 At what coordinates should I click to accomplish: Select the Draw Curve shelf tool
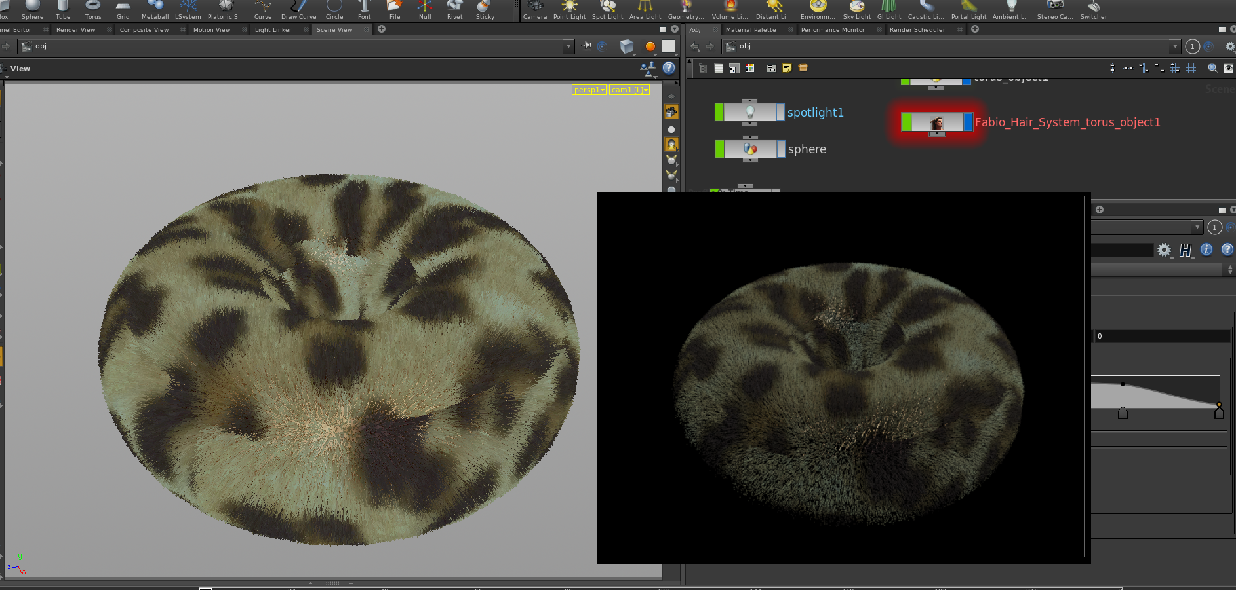(x=298, y=10)
